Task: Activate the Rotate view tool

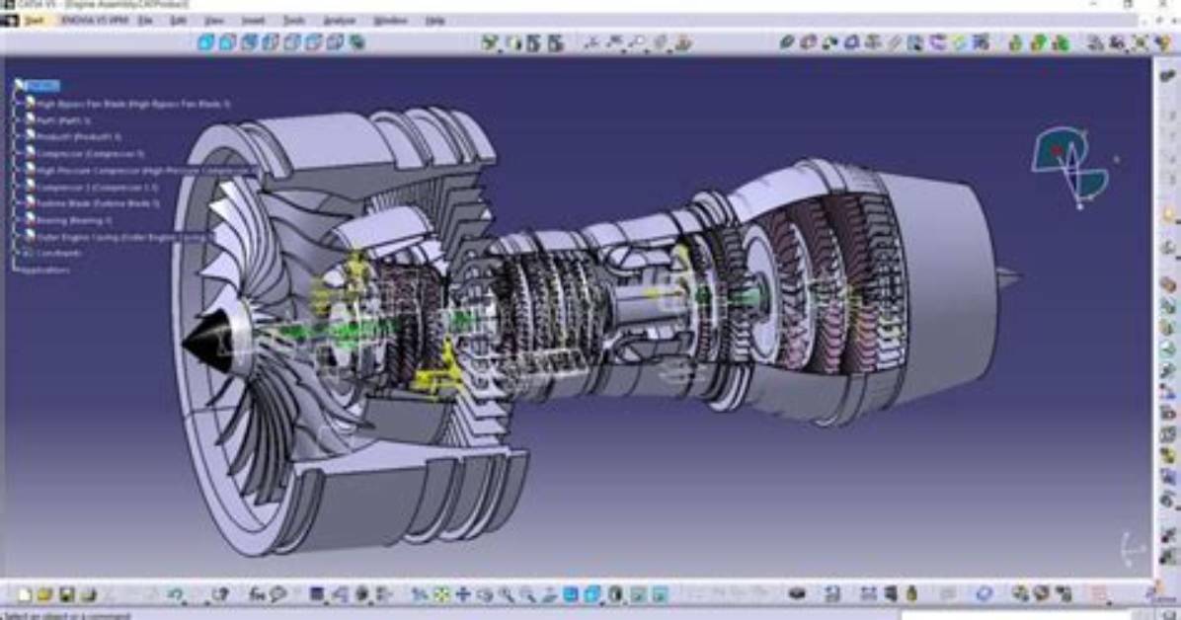Action: click(x=484, y=595)
